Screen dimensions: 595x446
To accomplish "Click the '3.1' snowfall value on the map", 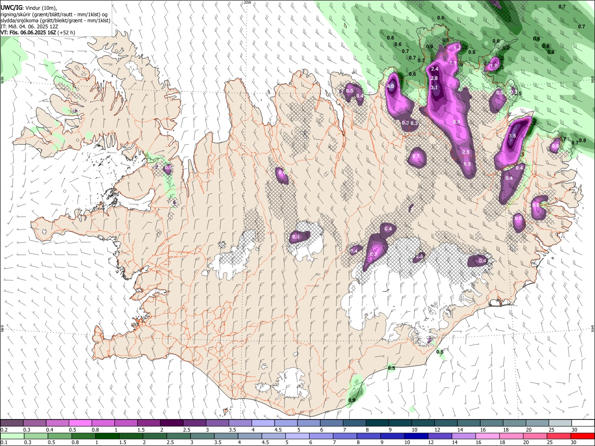I will 434,87.
